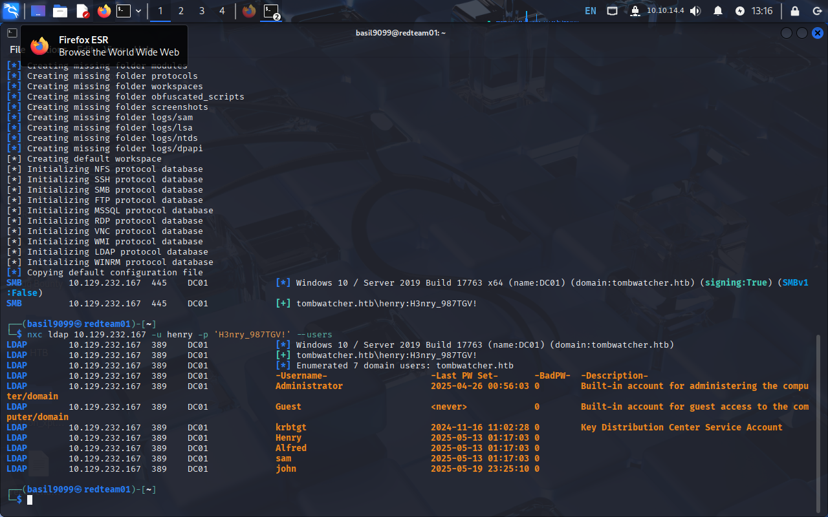Click 'Key Distribution Center Service Account' description
Image resolution: width=828 pixels, height=517 pixels.
682,427
